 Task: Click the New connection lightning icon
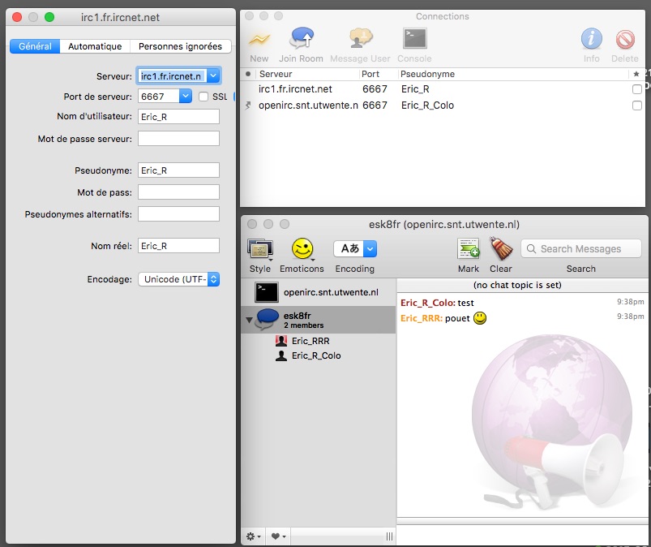point(259,40)
